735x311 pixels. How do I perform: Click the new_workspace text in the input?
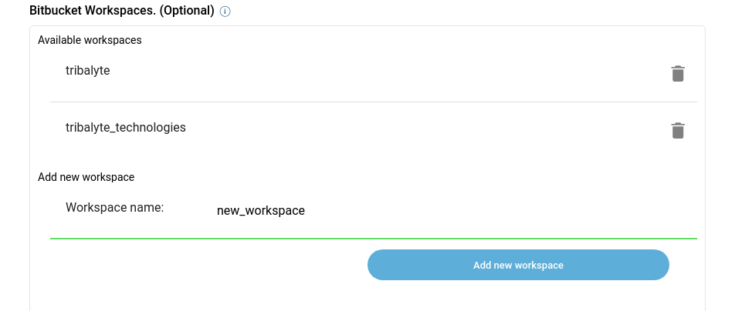click(x=261, y=211)
